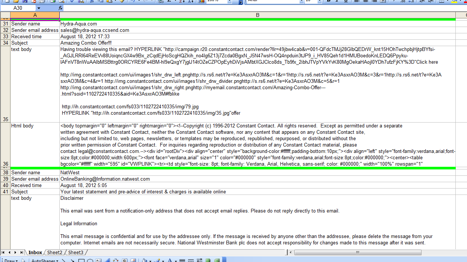The height and width of the screenshot is (262, 467).
Task: Open the Fill Color swatch
Action: click(x=453, y=2)
